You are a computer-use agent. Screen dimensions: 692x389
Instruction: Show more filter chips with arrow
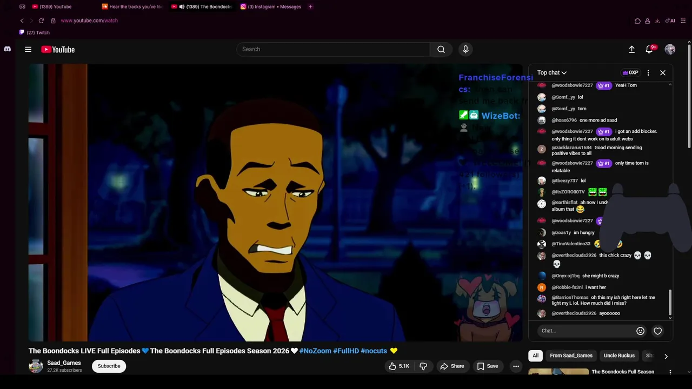click(666, 356)
